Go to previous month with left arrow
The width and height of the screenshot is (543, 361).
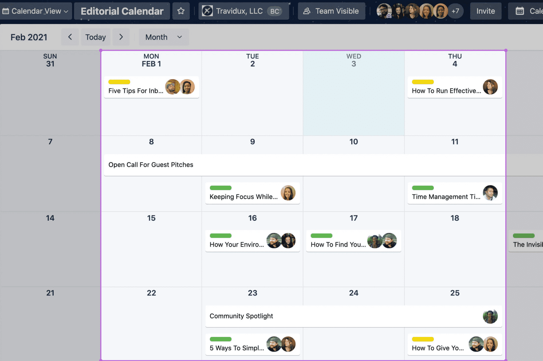point(70,37)
